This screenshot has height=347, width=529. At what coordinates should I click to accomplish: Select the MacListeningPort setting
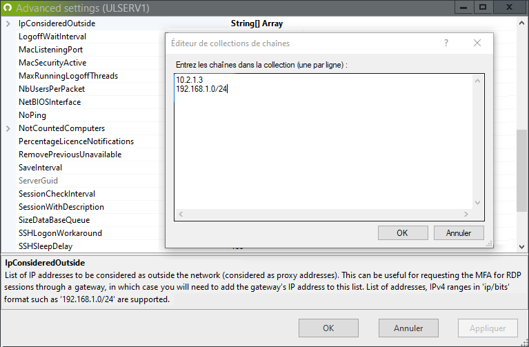tap(50, 50)
